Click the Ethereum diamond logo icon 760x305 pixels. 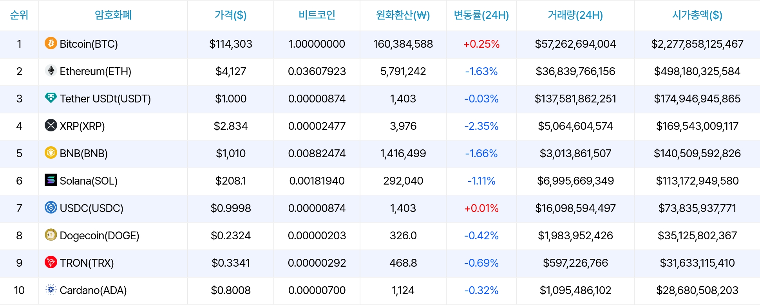pos(51,71)
